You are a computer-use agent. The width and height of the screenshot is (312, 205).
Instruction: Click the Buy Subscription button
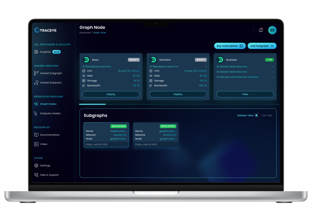click(230, 46)
